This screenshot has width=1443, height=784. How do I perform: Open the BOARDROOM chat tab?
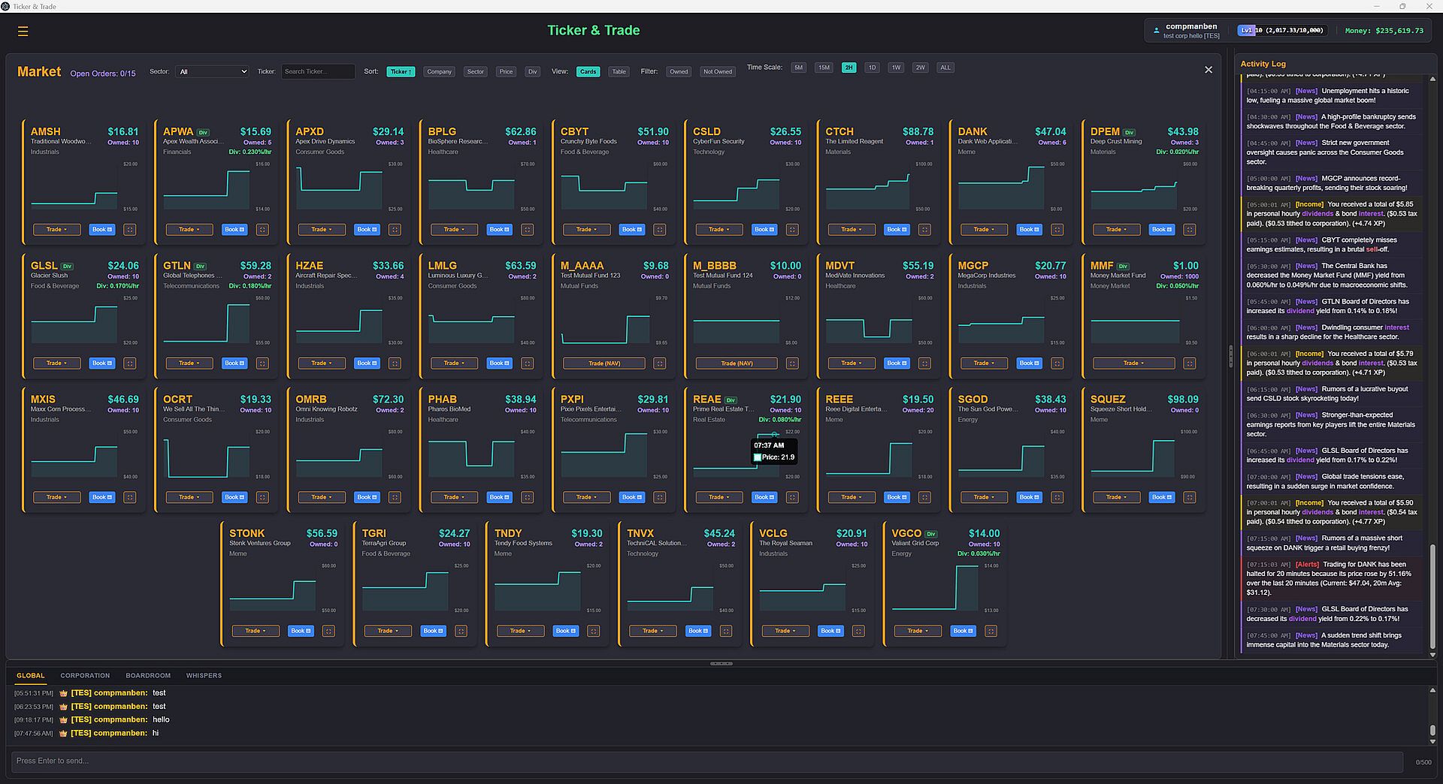coord(148,676)
